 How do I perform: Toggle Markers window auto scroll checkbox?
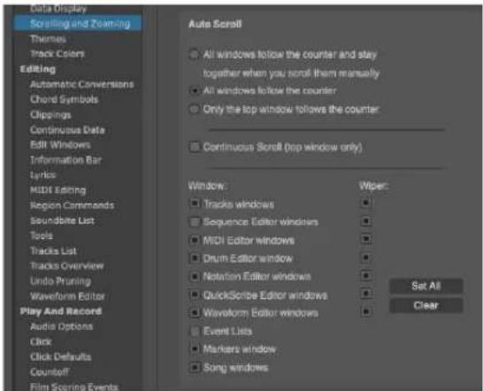point(195,349)
